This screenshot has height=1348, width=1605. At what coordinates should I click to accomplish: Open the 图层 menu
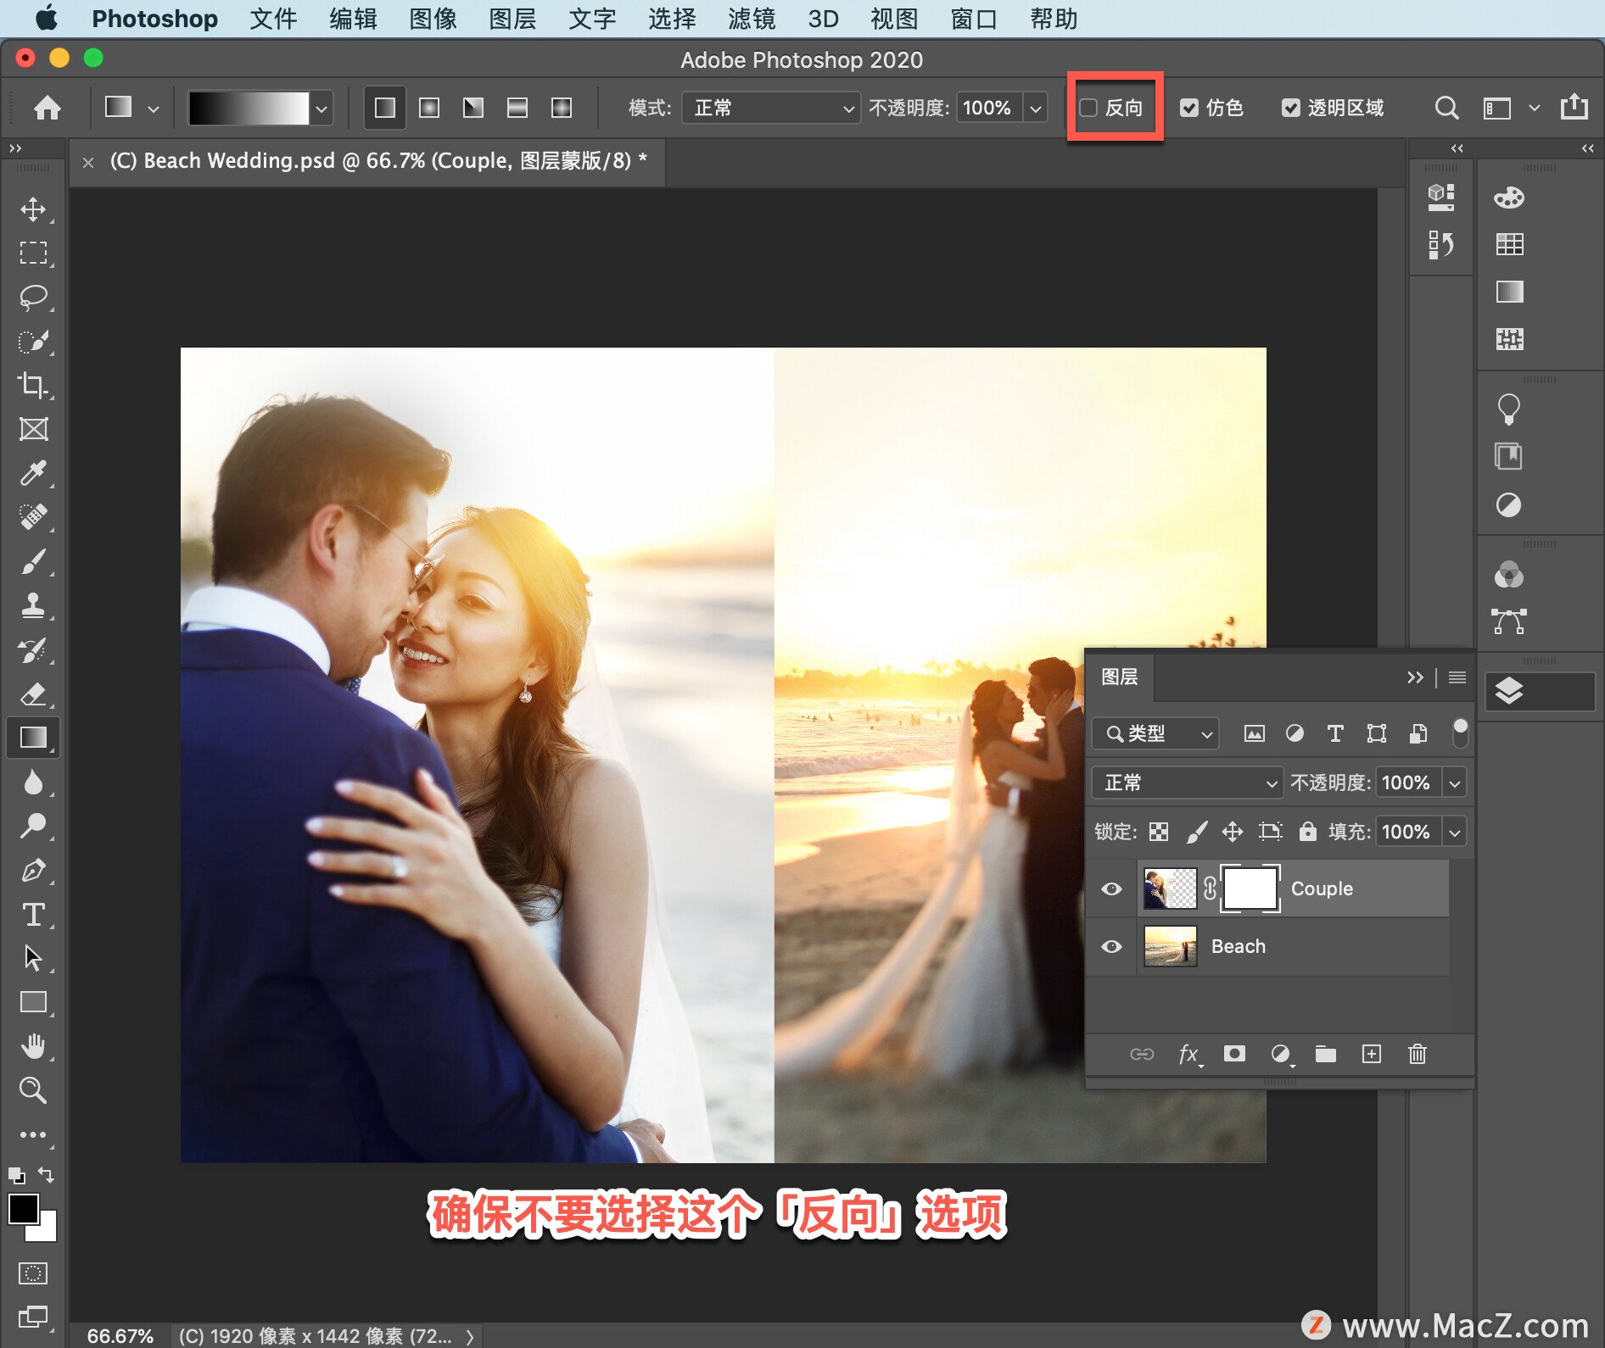[x=512, y=19]
